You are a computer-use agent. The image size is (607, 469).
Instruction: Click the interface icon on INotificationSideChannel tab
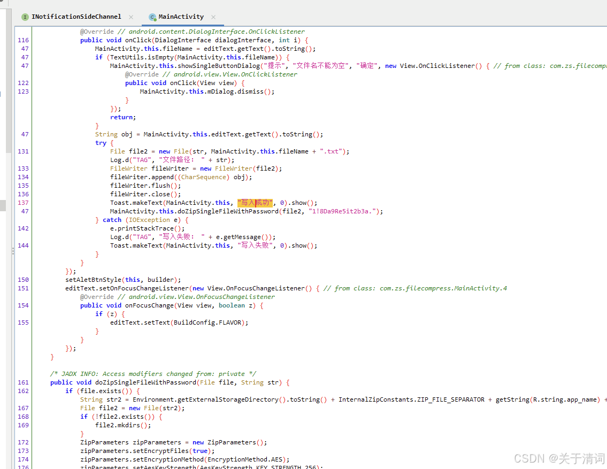[x=25, y=17]
